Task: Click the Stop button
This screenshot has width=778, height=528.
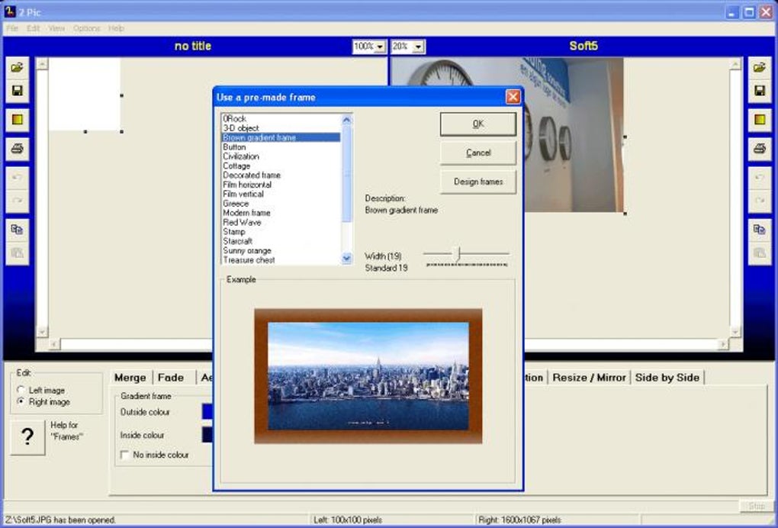Action: (x=756, y=506)
